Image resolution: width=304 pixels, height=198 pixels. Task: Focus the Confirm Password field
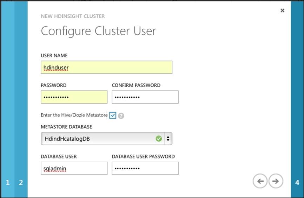(x=145, y=97)
